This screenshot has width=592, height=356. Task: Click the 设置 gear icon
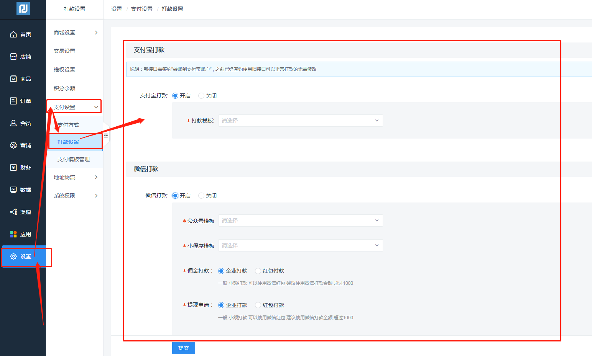tap(13, 256)
